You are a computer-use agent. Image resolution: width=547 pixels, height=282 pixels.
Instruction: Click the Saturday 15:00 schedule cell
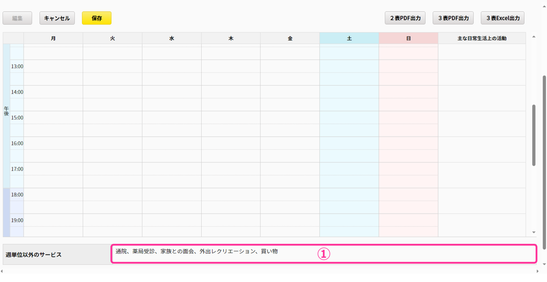pyautogui.click(x=349, y=117)
